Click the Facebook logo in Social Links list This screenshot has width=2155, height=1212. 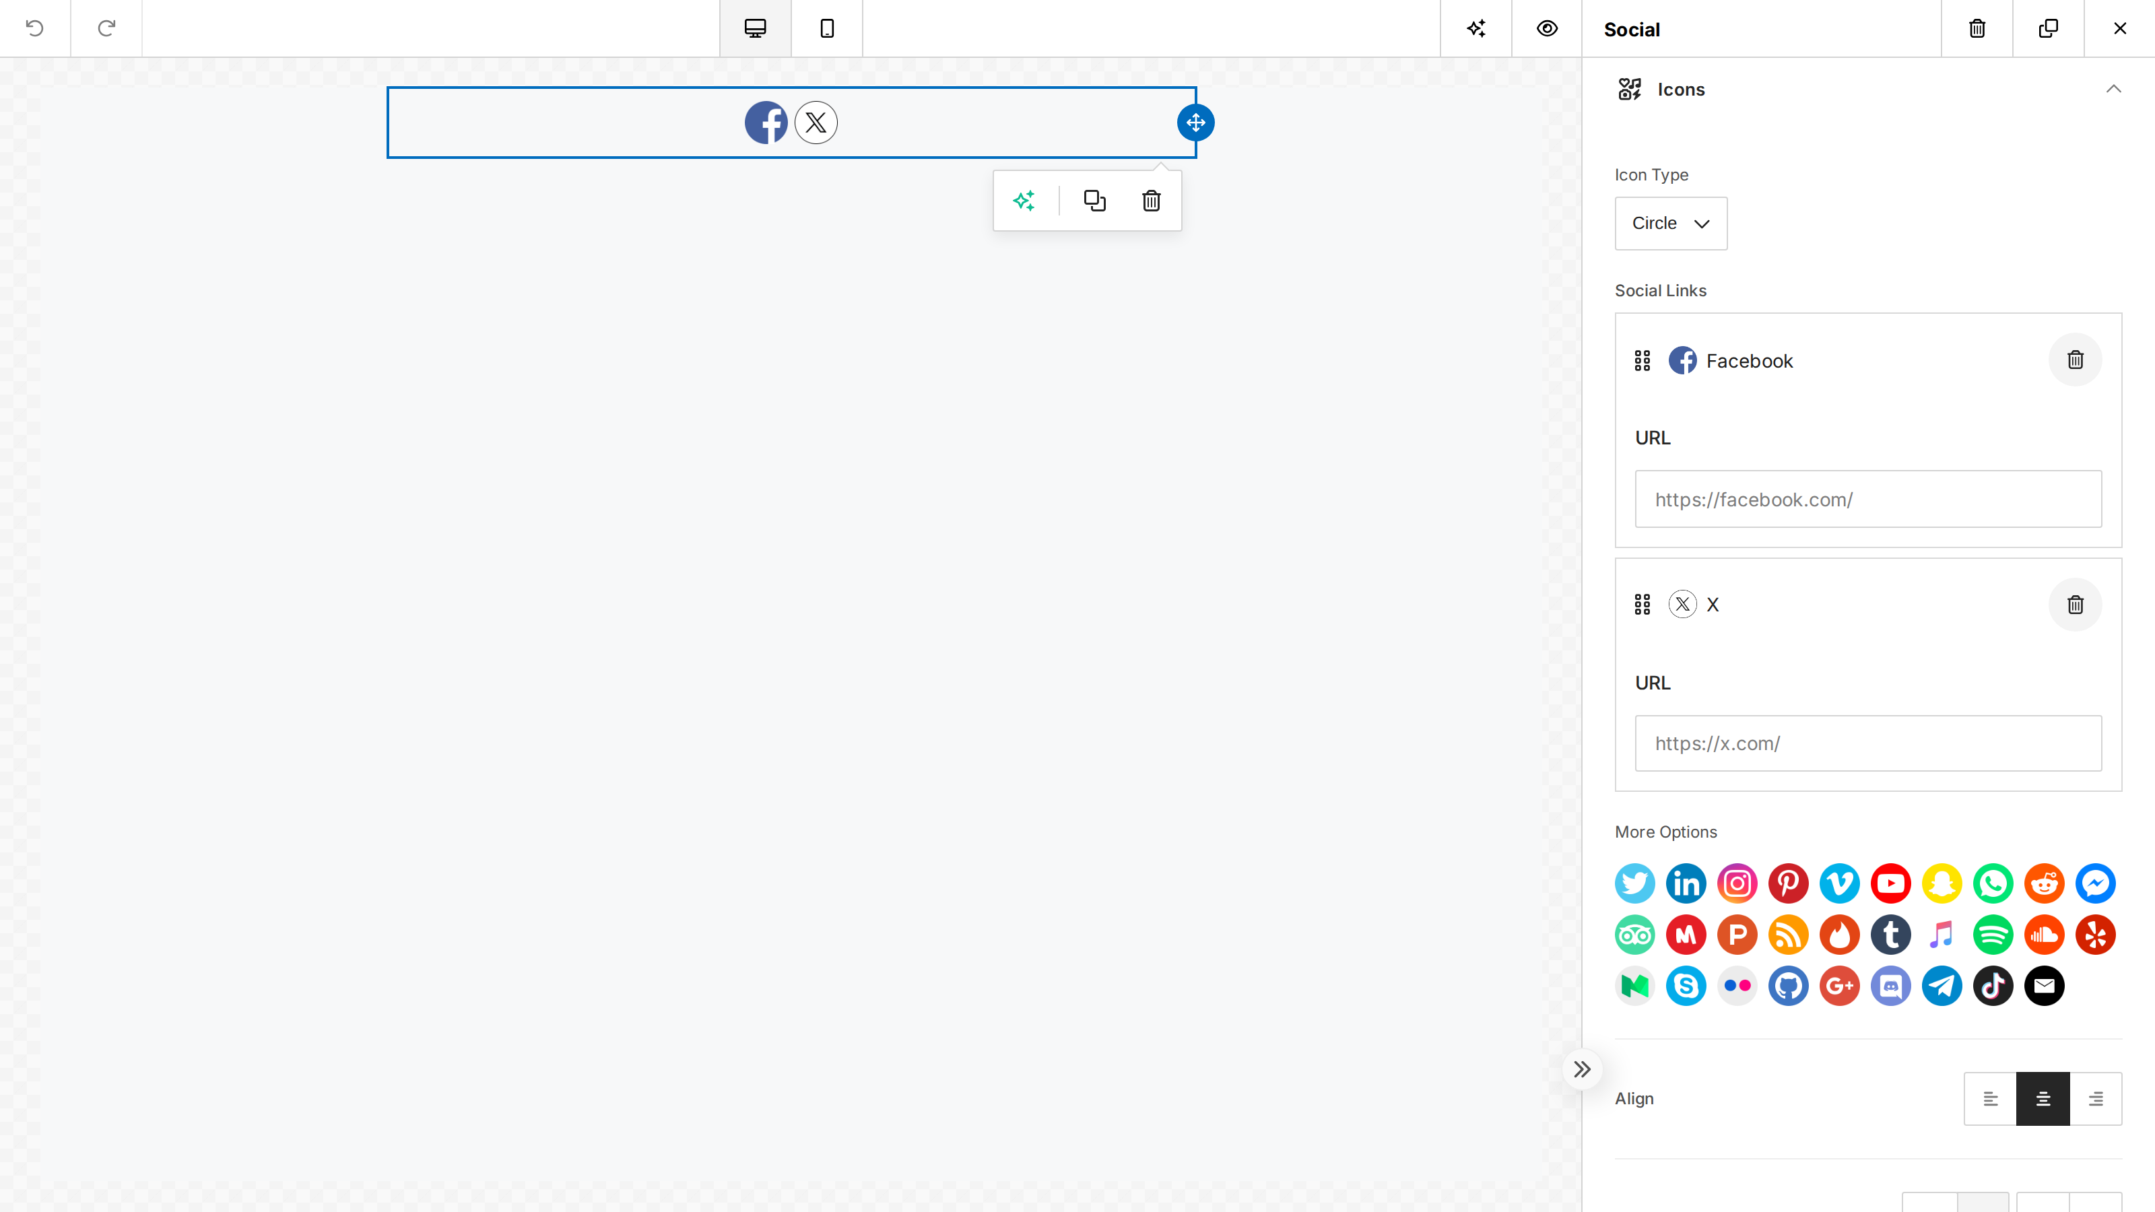pos(1682,360)
